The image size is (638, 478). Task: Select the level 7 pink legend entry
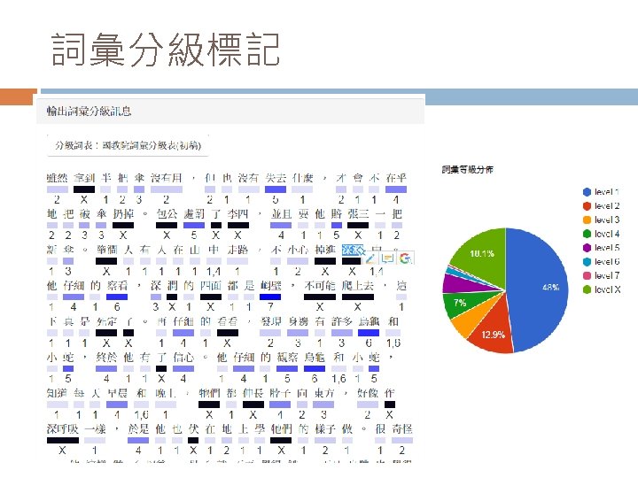pos(602,275)
